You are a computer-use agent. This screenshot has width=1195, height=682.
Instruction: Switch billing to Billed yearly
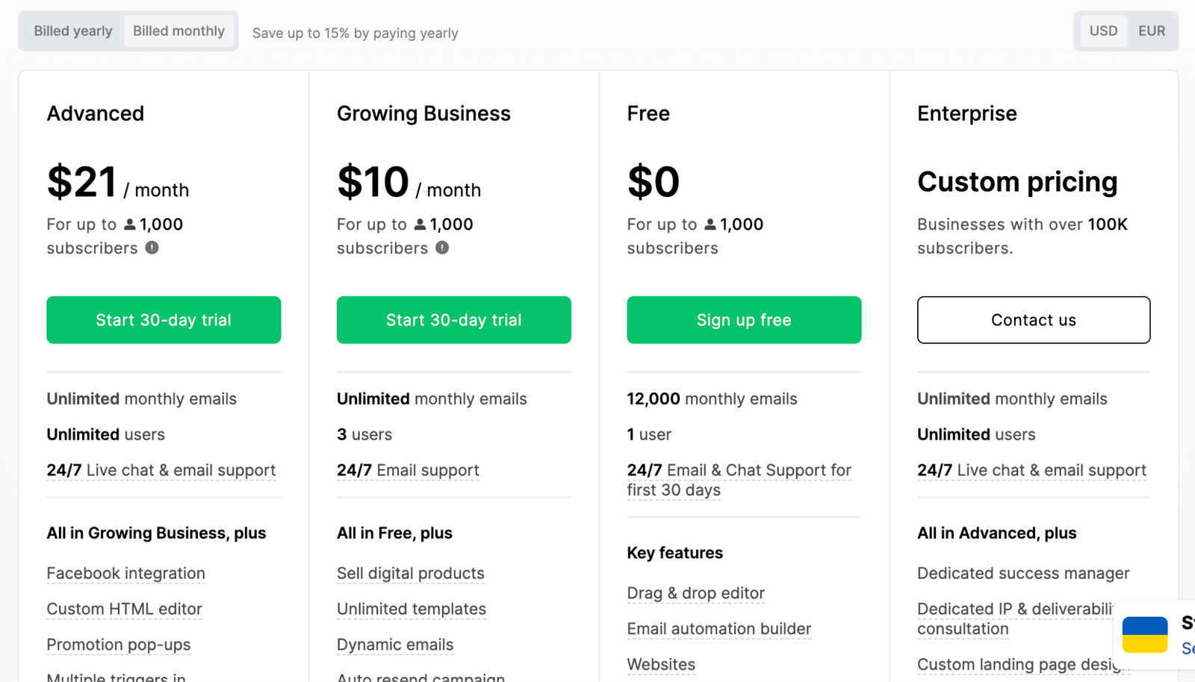pyautogui.click(x=72, y=31)
